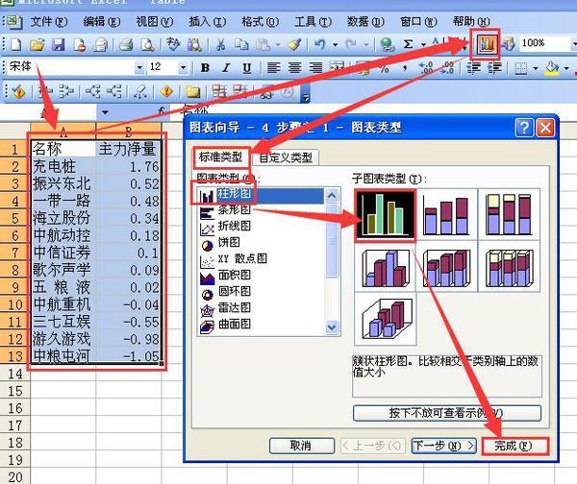
Task: Increase decimal places icon
Action: [x=426, y=68]
